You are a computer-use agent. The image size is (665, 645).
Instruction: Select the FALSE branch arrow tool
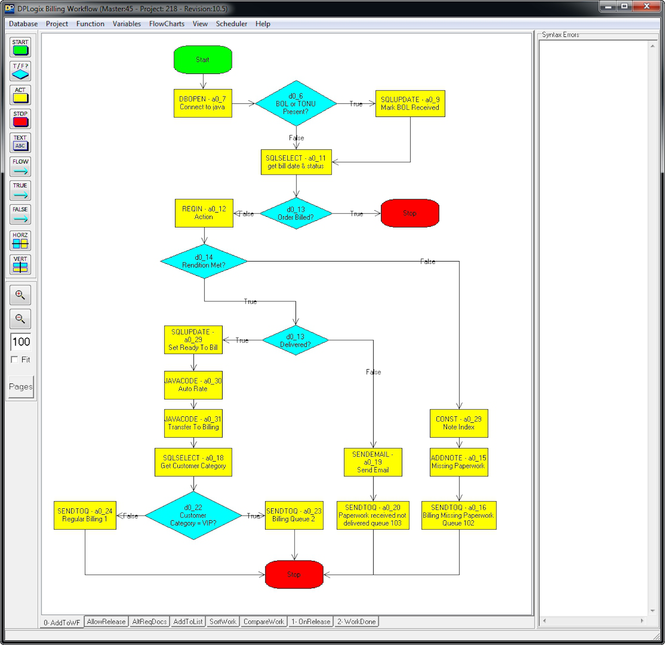click(20, 214)
